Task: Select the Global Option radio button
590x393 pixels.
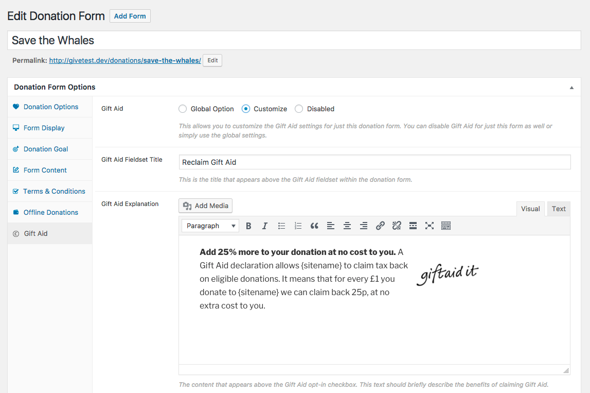Action: point(183,109)
